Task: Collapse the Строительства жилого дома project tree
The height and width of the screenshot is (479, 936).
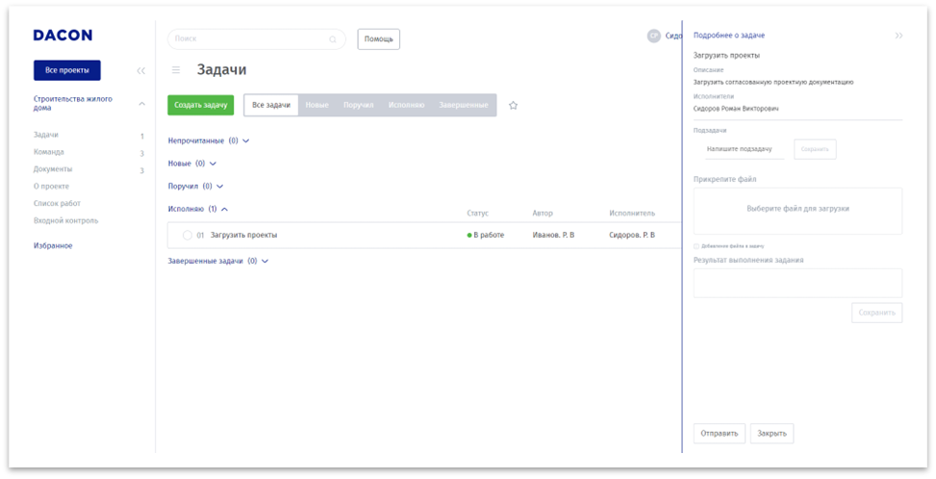Action: pos(142,103)
